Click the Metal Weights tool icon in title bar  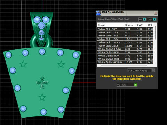[x=98, y=13]
